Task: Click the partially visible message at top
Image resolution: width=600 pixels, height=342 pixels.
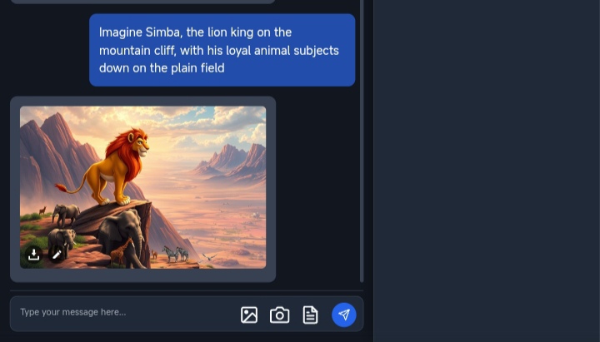Action: (x=142, y=2)
